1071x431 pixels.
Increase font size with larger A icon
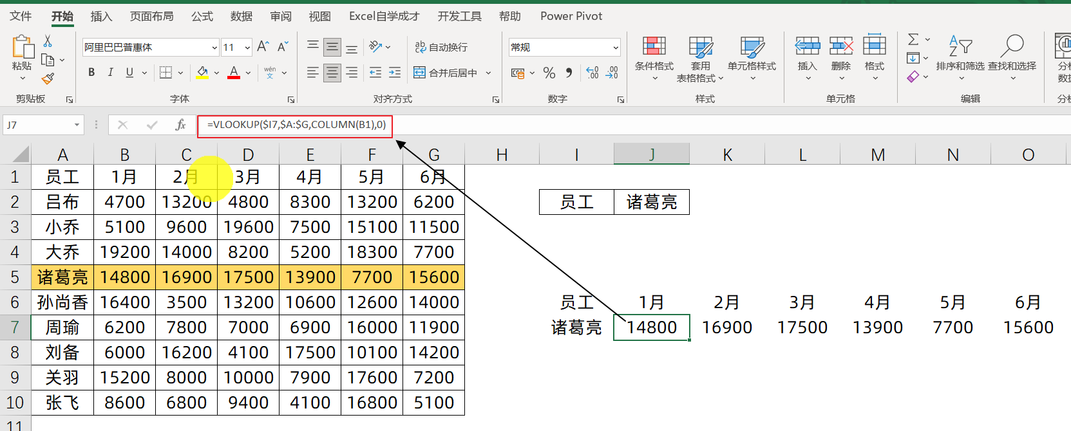tap(263, 46)
